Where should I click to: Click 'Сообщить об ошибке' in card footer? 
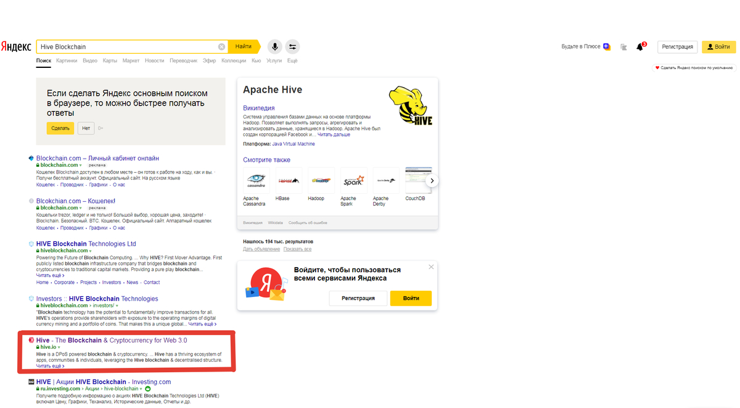coord(308,223)
